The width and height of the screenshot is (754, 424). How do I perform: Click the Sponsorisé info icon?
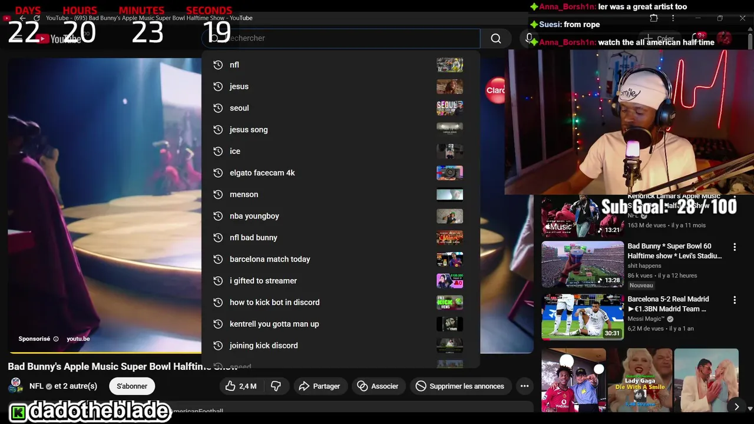[x=56, y=339]
